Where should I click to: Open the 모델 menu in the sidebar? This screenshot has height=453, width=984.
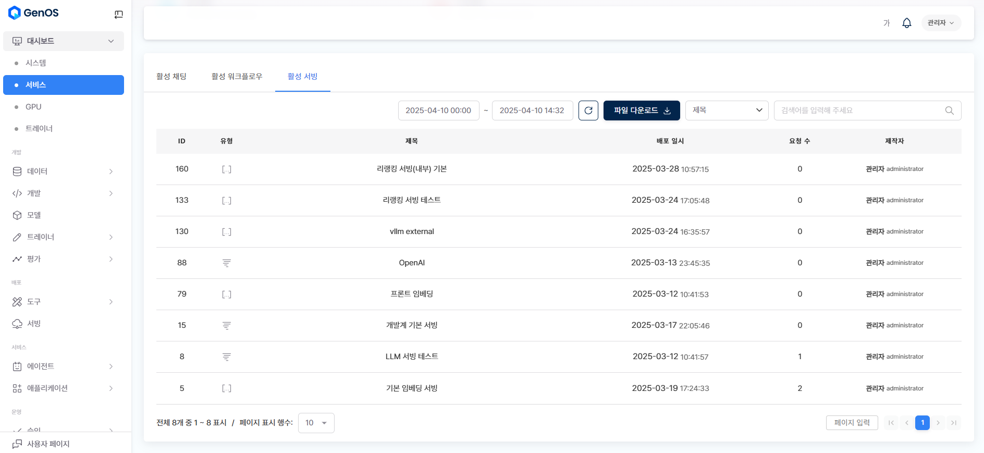(x=34, y=215)
